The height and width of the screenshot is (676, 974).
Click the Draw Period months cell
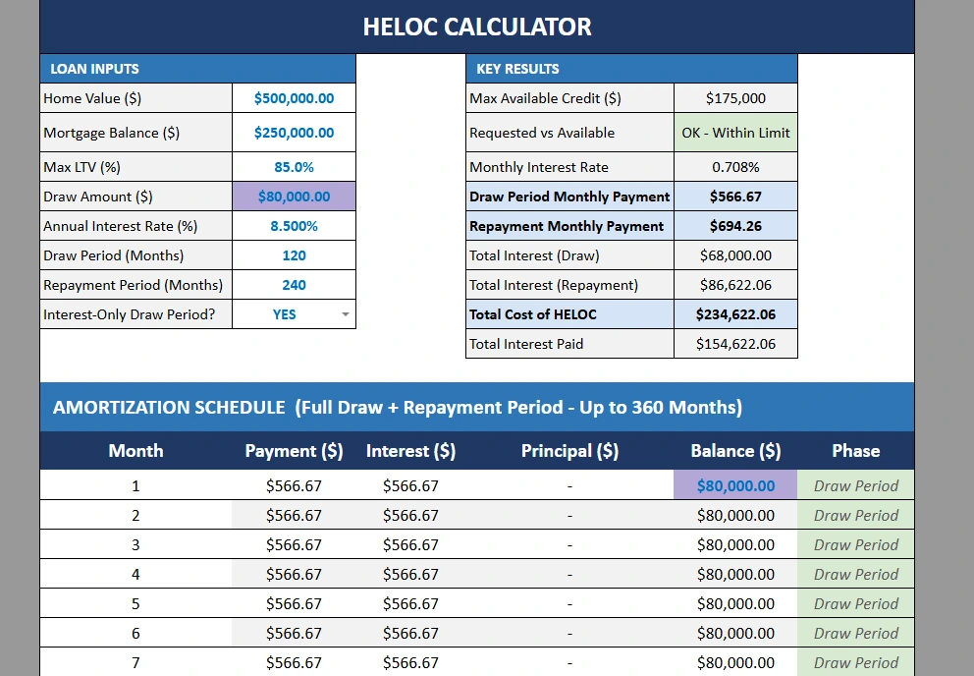[x=294, y=254]
